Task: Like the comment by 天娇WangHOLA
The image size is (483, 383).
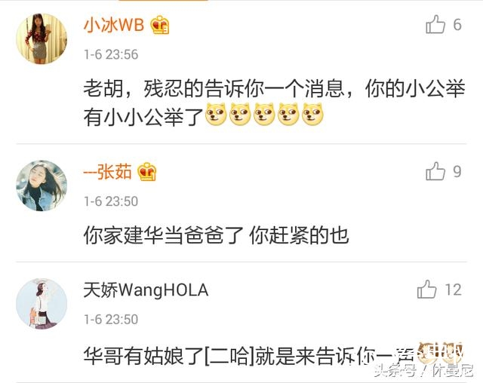Action: click(426, 289)
